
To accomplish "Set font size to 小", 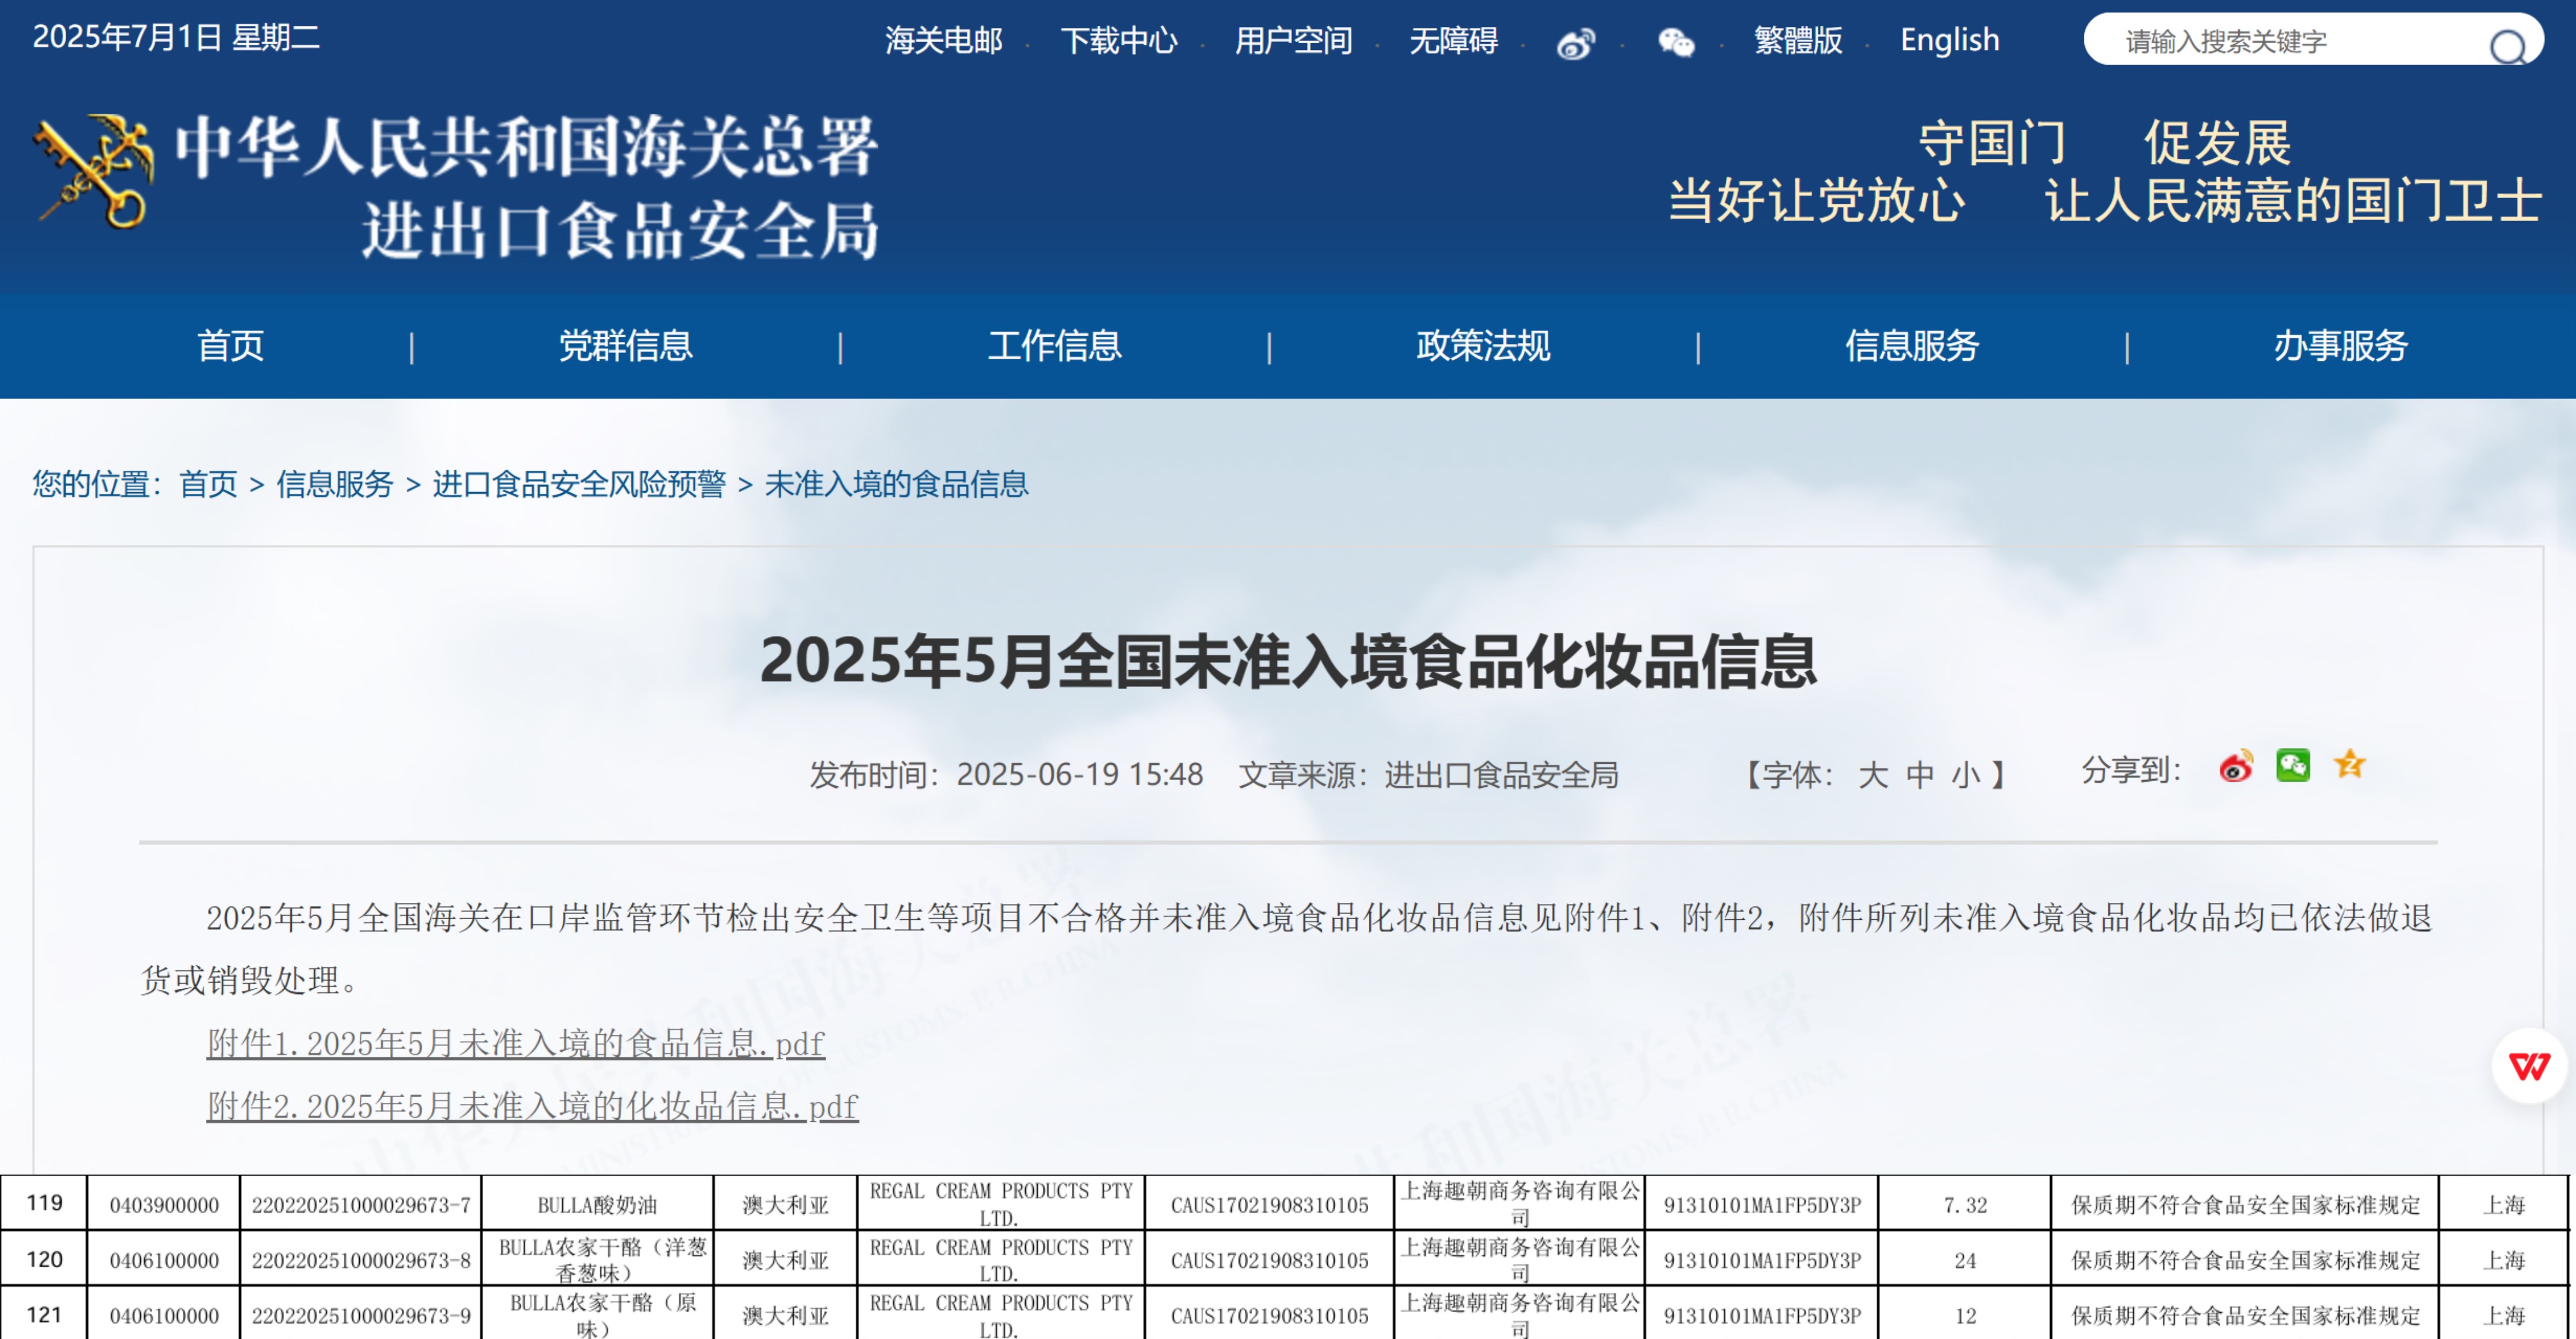I will (x=1965, y=775).
